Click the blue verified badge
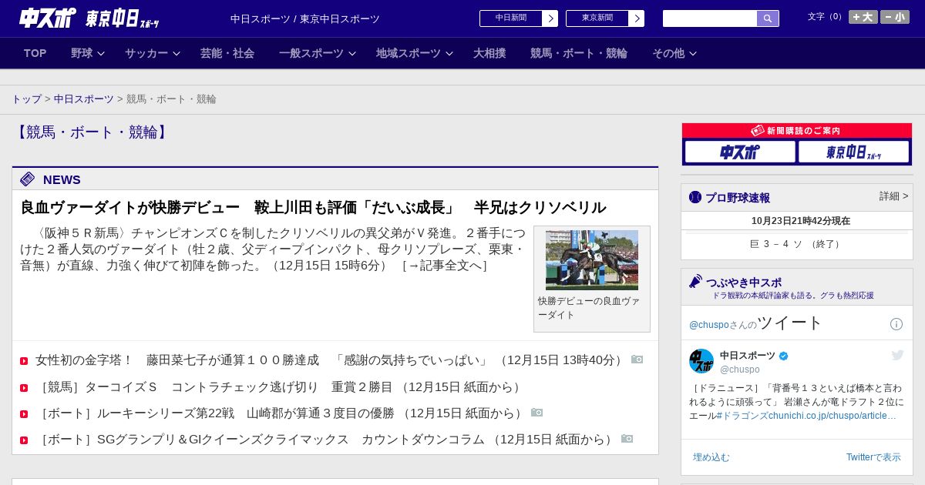Viewport: 925px width, 485px height. click(x=784, y=356)
